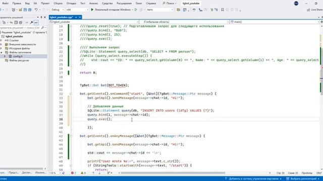
Task: Open the main() member dropdown
Action: pos(275,22)
